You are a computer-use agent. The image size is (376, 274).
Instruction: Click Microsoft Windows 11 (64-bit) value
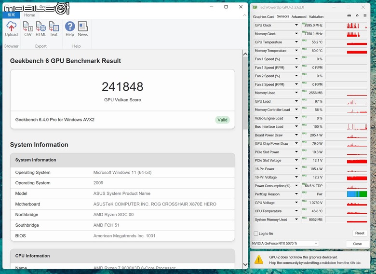(122, 172)
